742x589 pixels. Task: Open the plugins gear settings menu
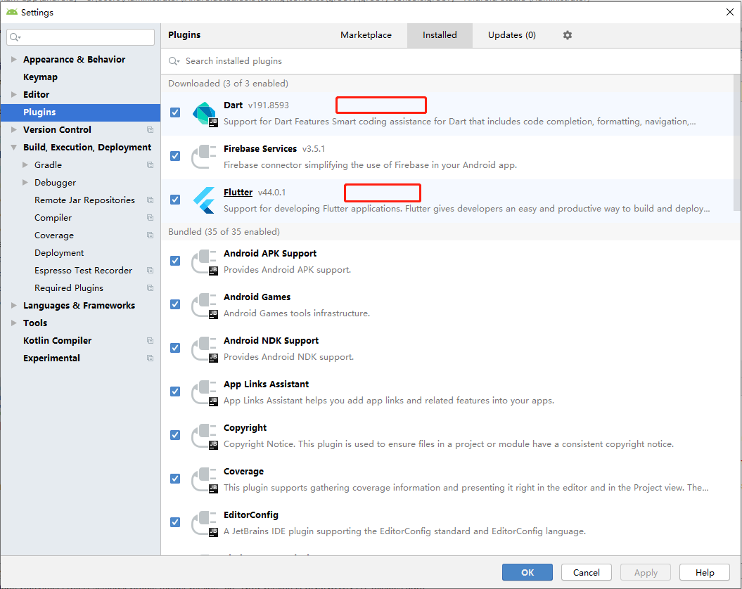(568, 35)
